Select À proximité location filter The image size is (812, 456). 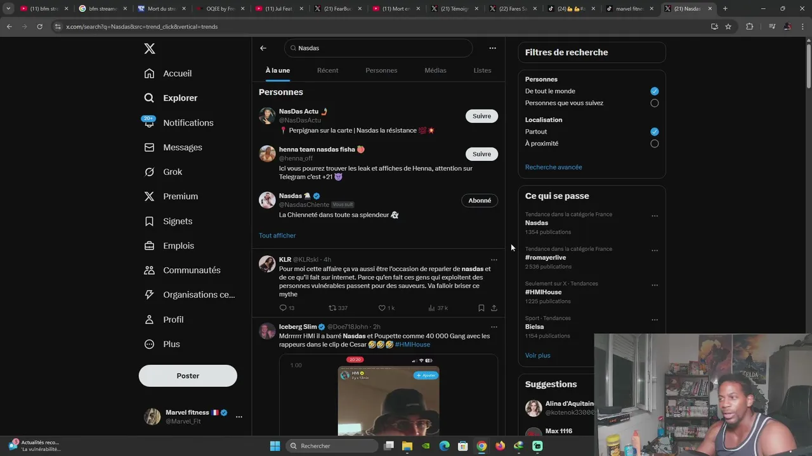click(655, 144)
